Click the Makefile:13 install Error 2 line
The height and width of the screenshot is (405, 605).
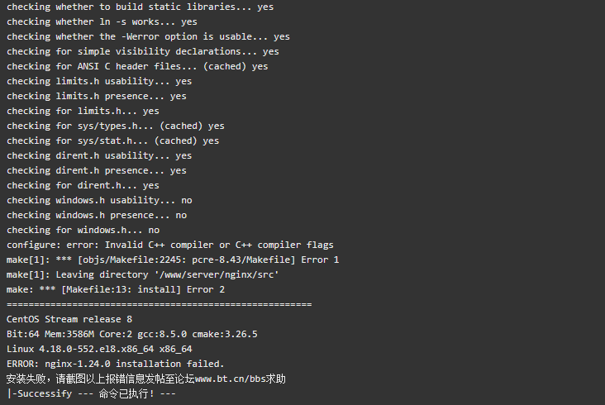coord(116,289)
